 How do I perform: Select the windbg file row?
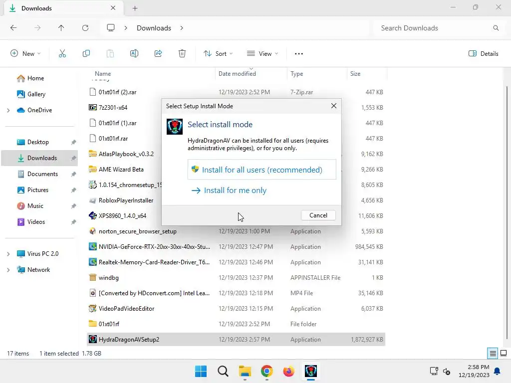coord(236,277)
